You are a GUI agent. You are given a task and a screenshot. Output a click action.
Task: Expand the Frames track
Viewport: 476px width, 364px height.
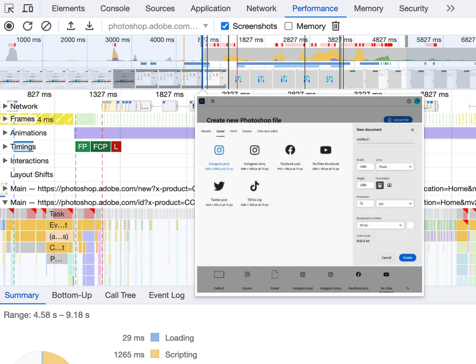point(5,119)
